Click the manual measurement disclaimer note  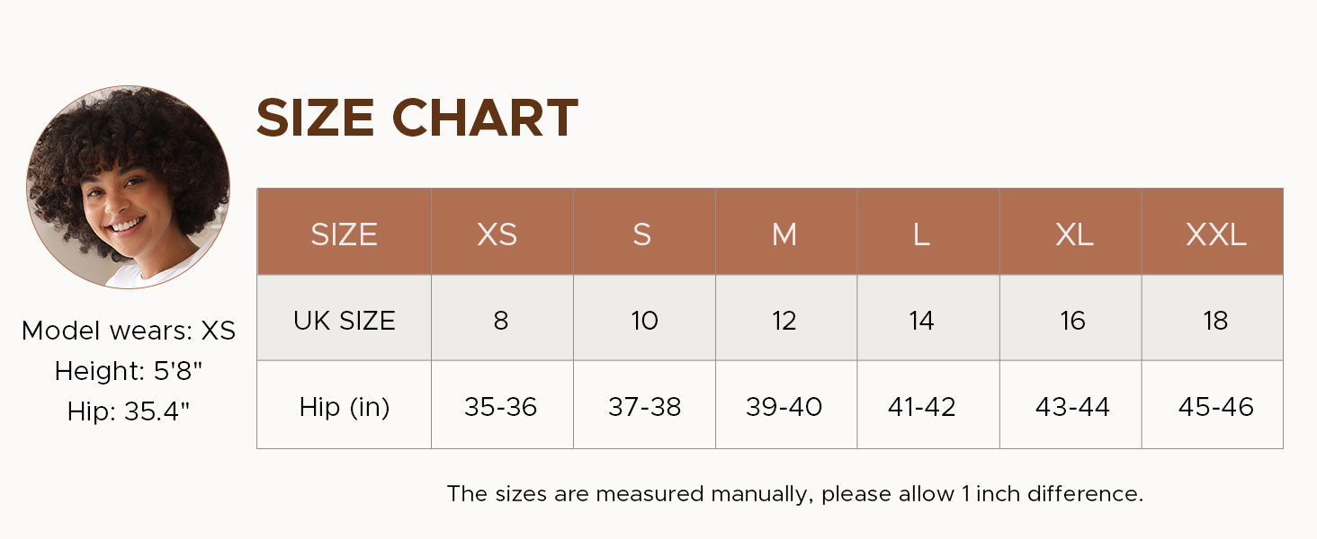[x=795, y=493]
